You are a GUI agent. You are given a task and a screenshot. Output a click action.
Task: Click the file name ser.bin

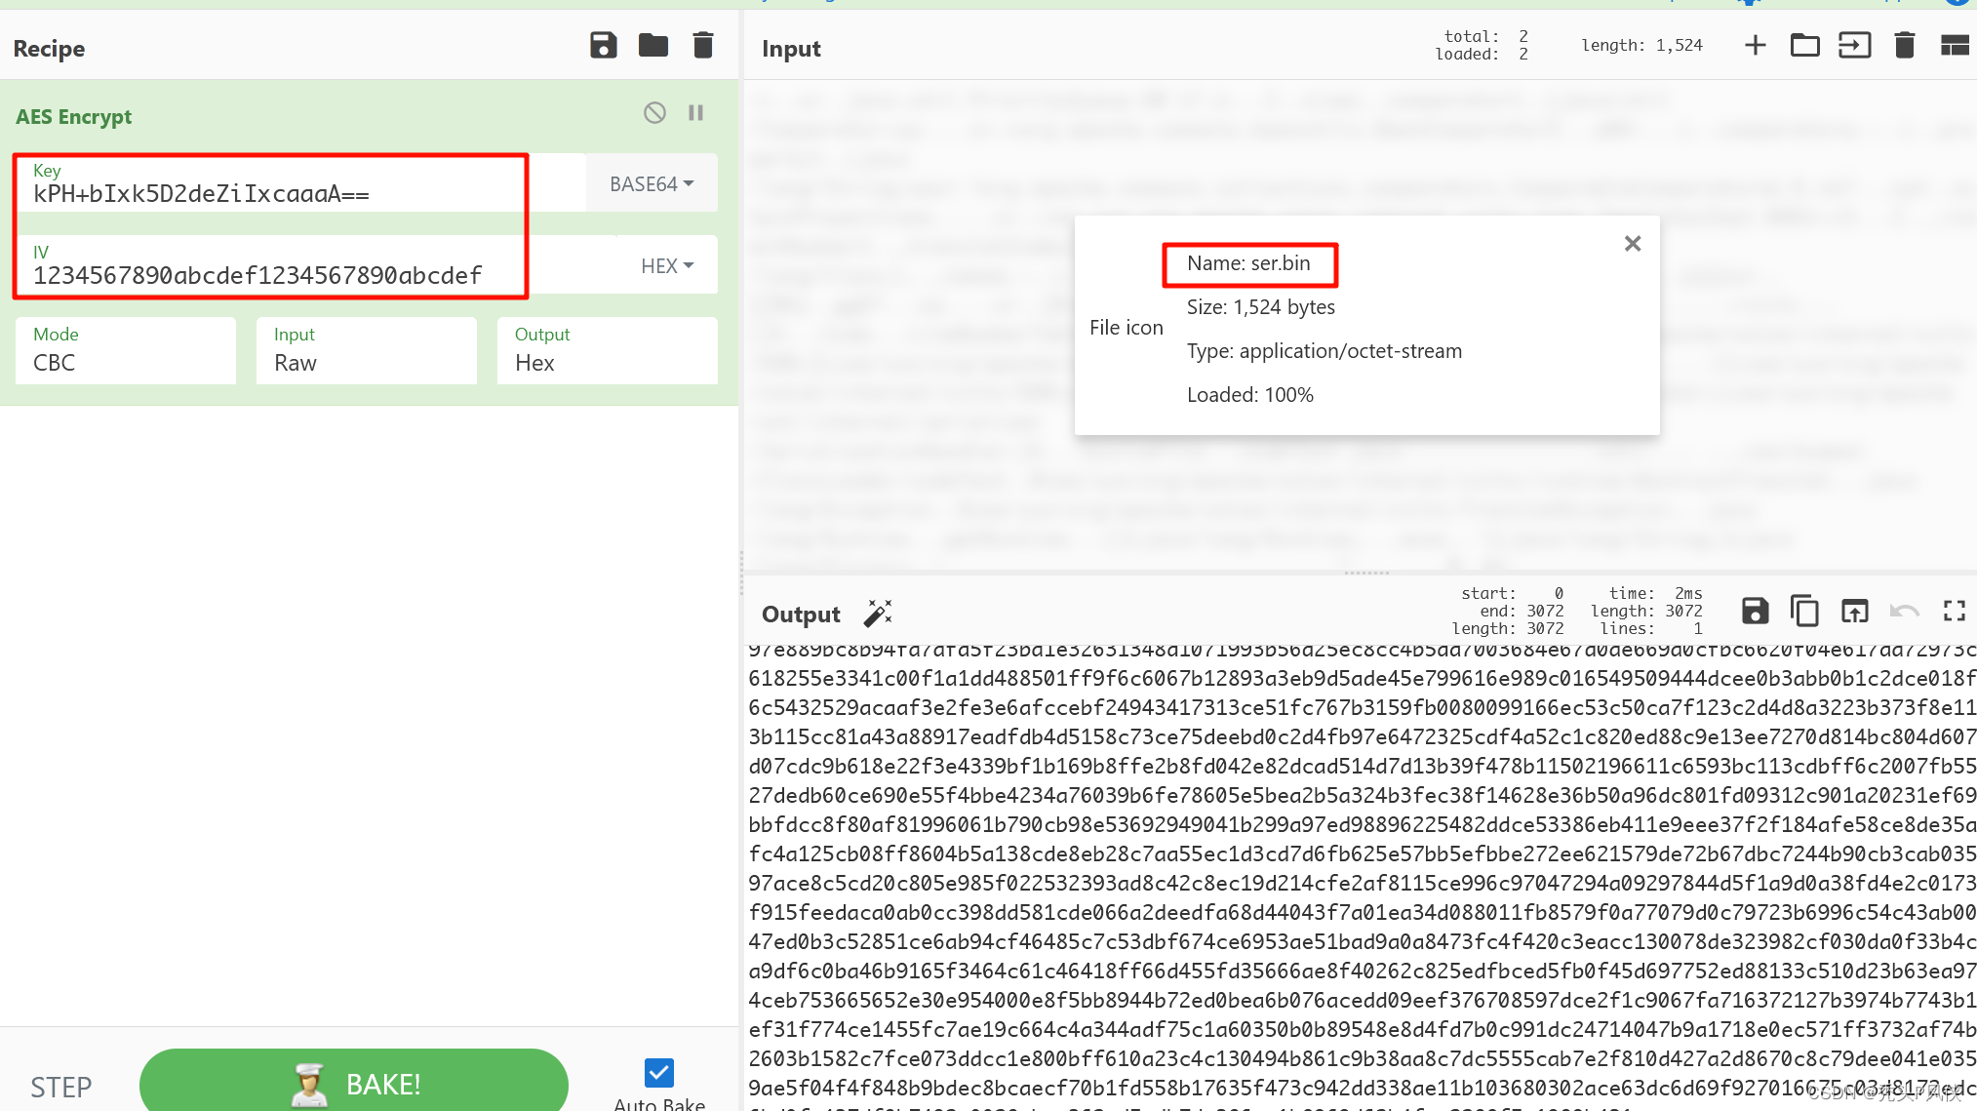tap(1248, 263)
